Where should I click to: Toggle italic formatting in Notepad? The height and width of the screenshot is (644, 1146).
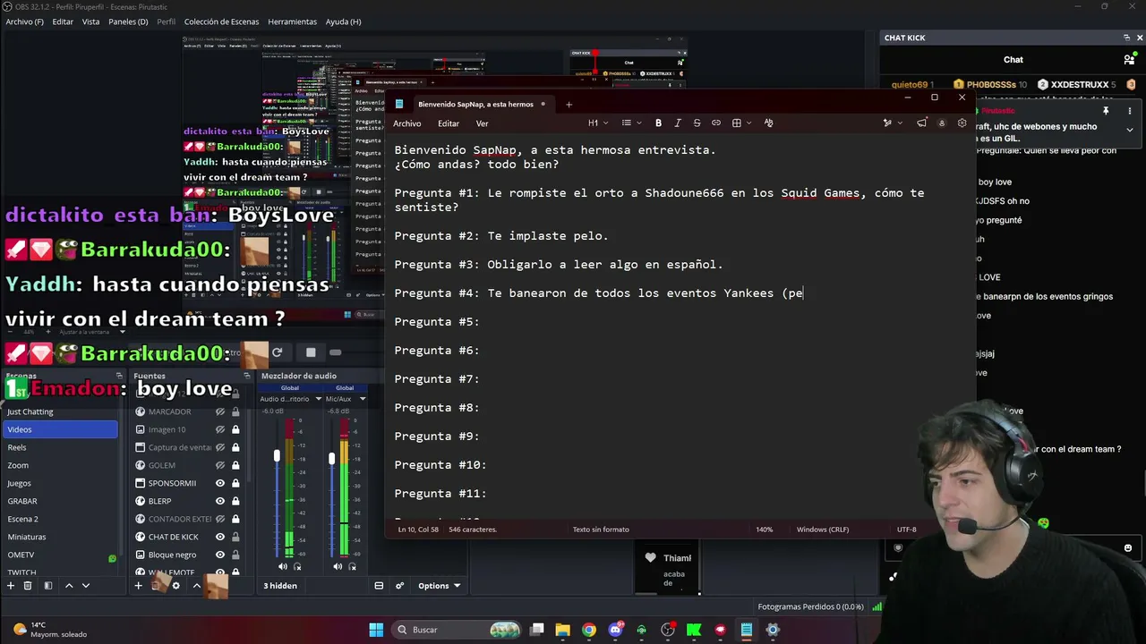point(678,123)
